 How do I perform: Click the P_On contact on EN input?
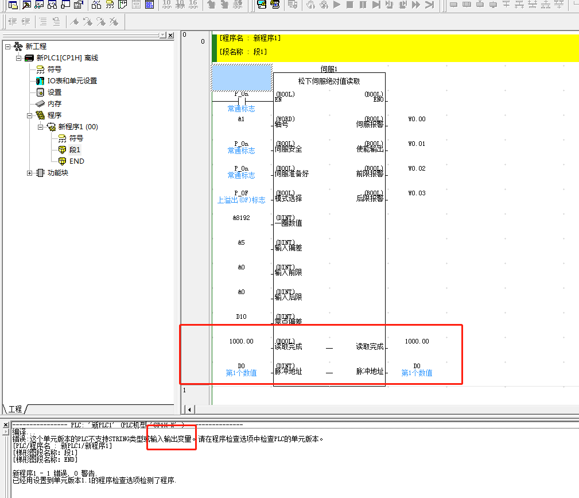(x=242, y=101)
